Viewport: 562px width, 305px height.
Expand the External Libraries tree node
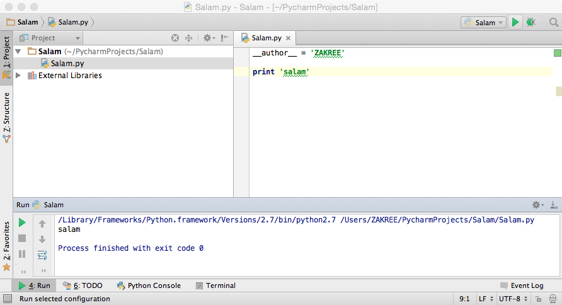(x=18, y=76)
